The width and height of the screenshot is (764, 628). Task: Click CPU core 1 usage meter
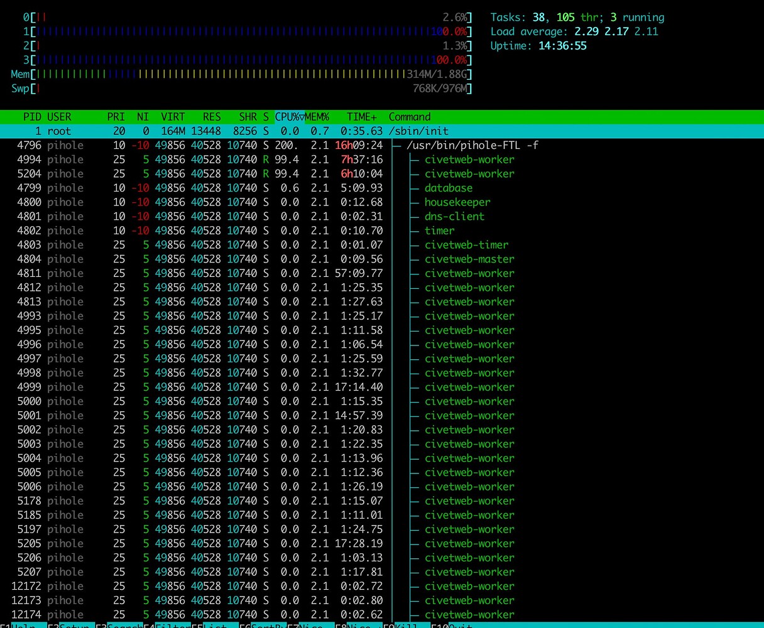point(251,31)
